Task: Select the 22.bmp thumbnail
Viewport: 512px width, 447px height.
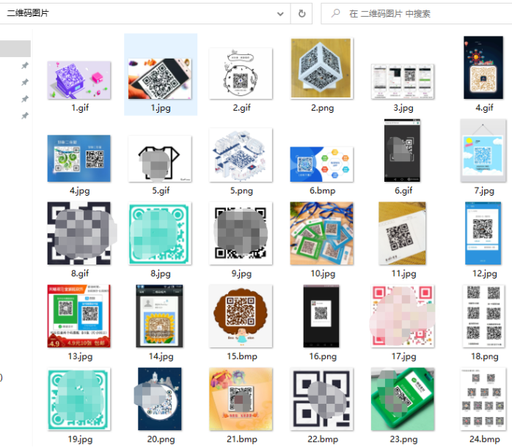Action: (322, 399)
